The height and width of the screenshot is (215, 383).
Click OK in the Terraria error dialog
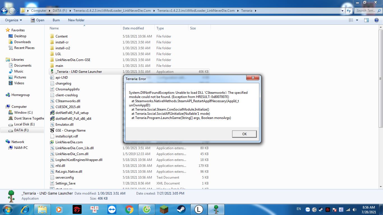[244, 134]
